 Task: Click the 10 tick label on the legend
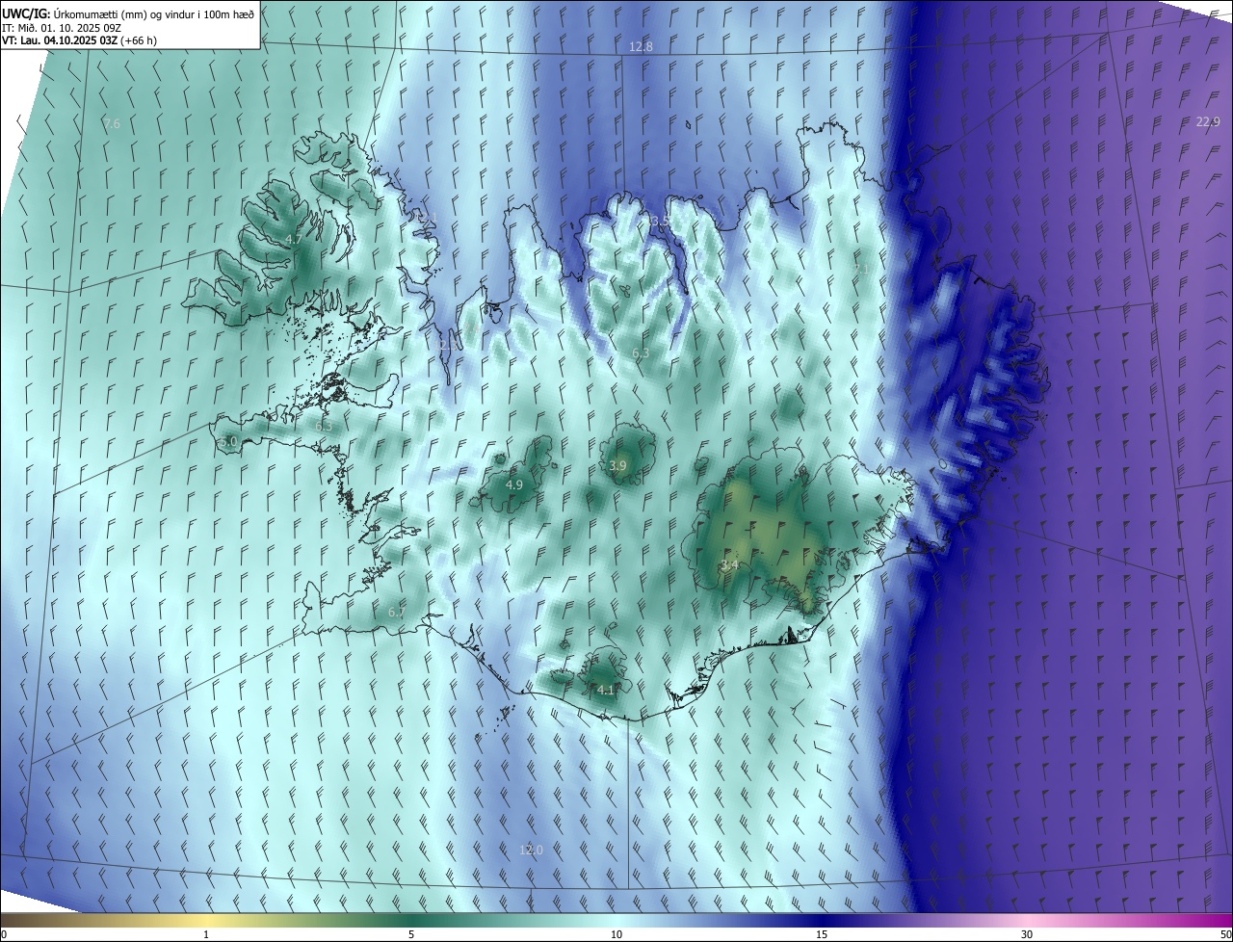click(616, 934)
